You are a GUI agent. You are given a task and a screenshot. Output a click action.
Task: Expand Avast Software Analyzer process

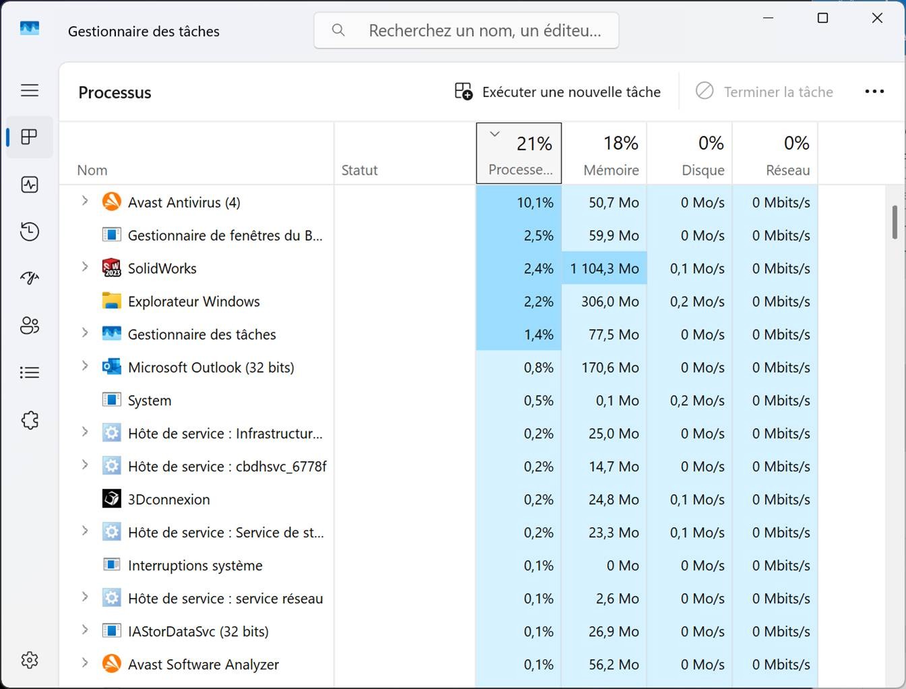click(x=85, y=663)
